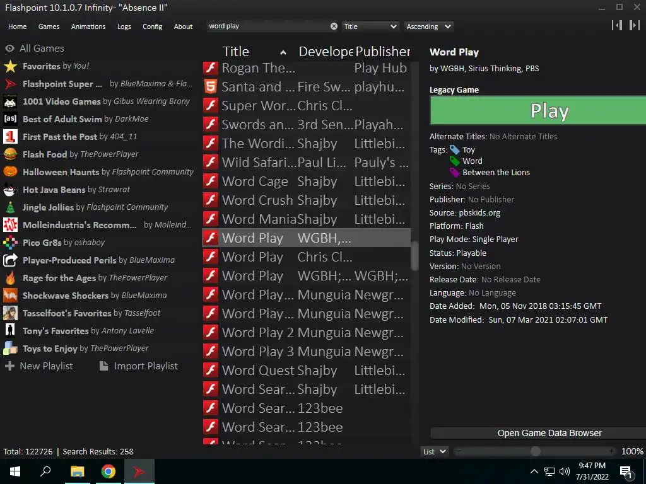Click the Toy tag icon
This screenshot has width=646, height=484.
coord(454,150)
